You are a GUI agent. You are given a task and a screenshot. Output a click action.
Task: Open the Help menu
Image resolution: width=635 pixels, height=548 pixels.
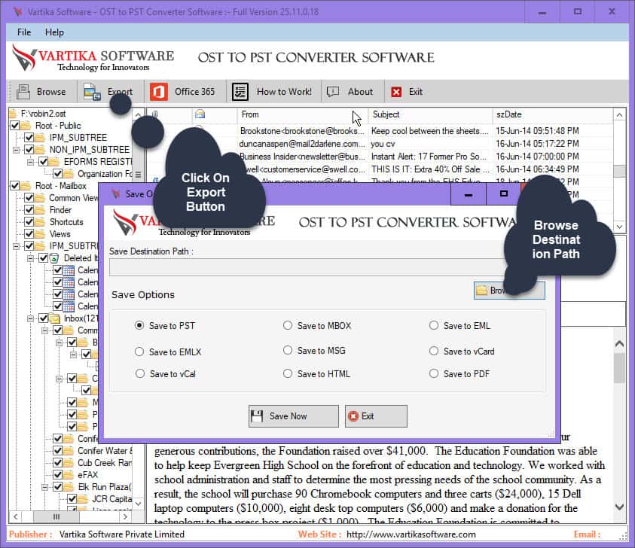tap(54, 32)
